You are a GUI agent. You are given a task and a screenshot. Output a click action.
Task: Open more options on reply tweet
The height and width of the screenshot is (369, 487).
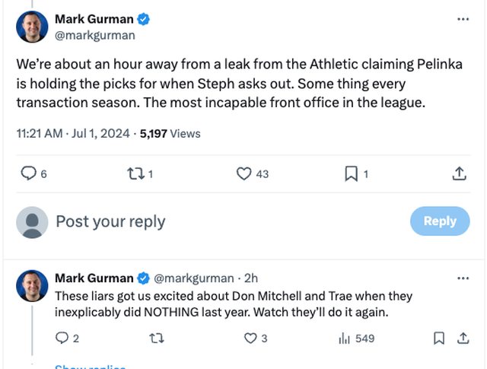tap(463, 278)
